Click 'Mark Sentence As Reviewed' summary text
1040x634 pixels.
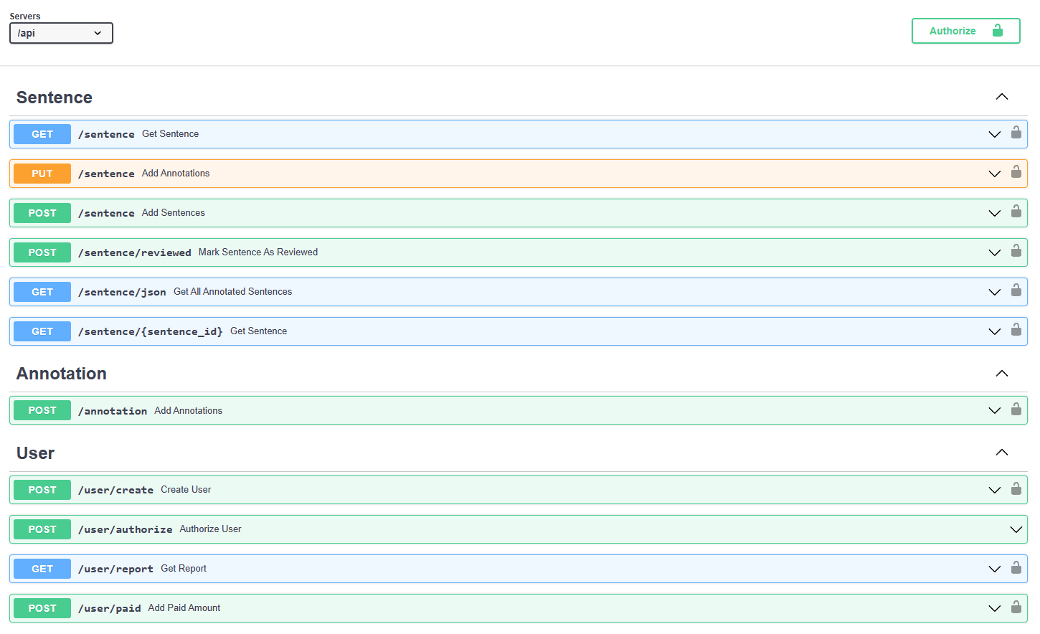click(258, 252)
